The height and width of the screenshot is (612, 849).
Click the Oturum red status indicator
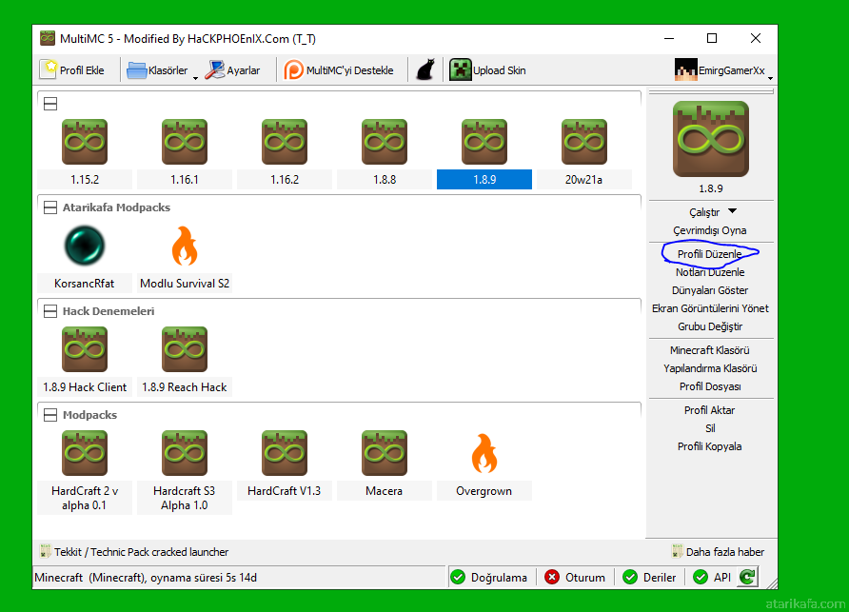(575, 578)
